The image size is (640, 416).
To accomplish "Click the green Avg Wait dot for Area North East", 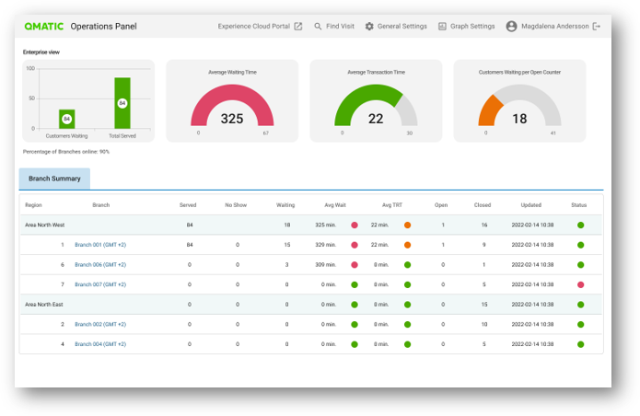I will tap(355, 305).
